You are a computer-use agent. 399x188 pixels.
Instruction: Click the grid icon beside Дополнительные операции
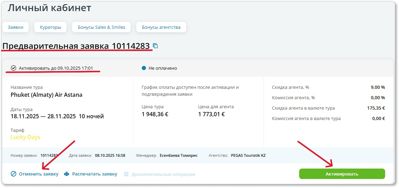[127, 174]
